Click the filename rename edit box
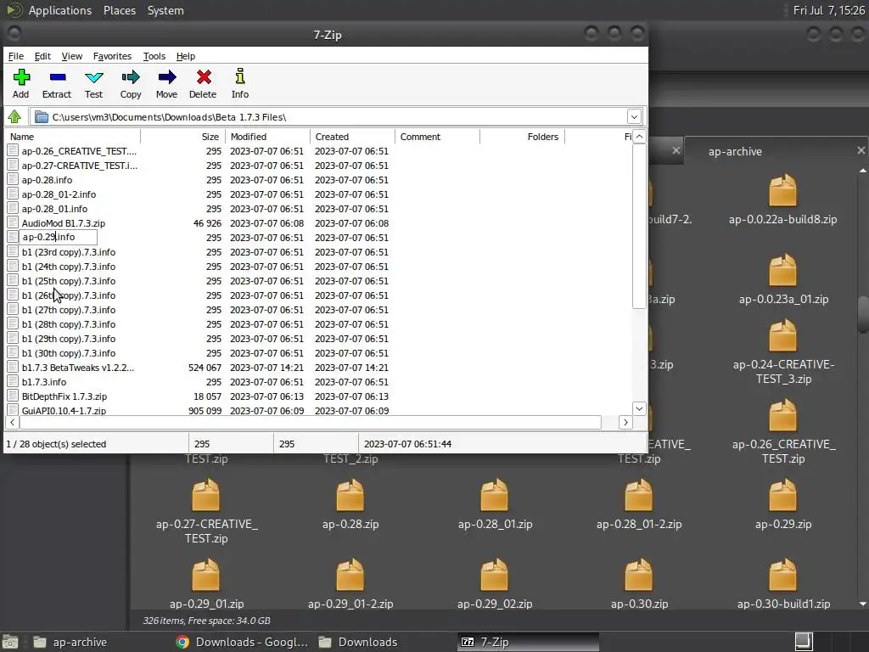The image size is (869, 652). point(59,237)
